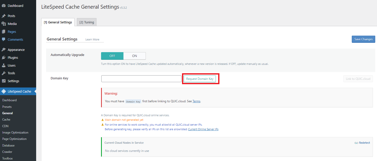The image size is (377, 161).
Task: Click 'No cloud services currently in use' text
Action: pyautogui.click(x=127, y=151)
